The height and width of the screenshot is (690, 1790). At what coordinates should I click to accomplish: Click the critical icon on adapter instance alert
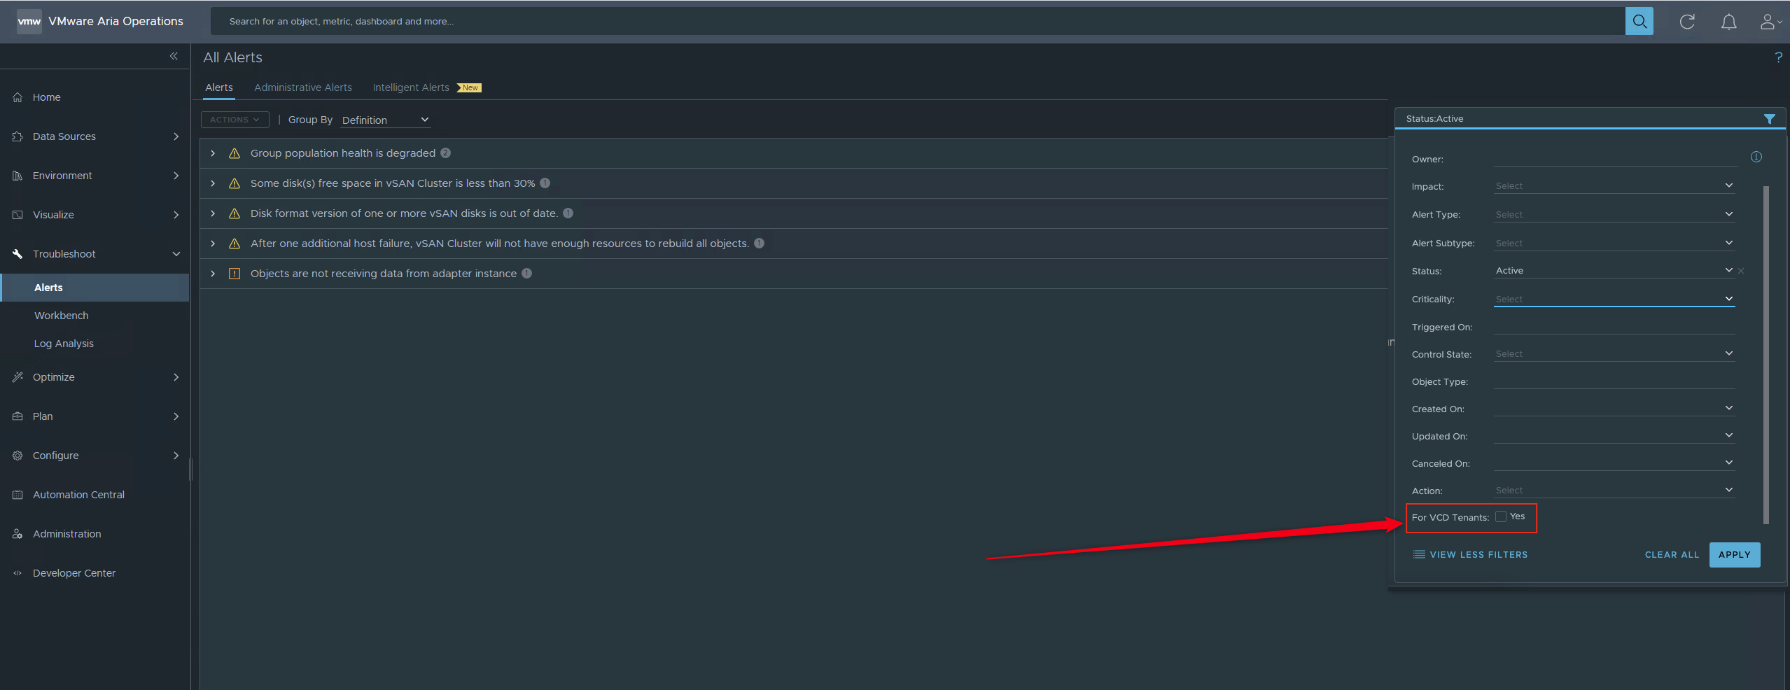[x=235, y=274]
